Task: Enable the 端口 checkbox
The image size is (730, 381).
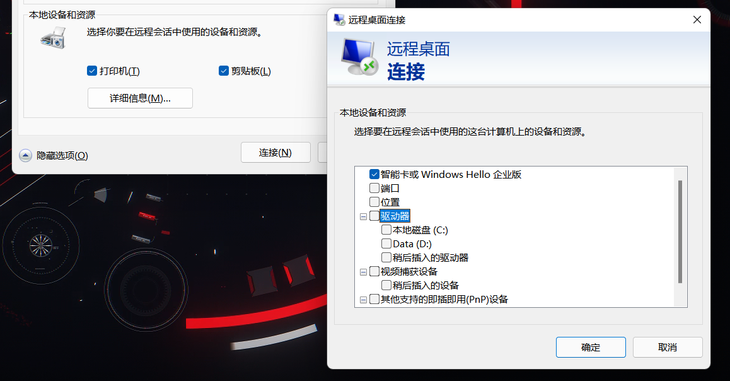Action: click(374, 188)
